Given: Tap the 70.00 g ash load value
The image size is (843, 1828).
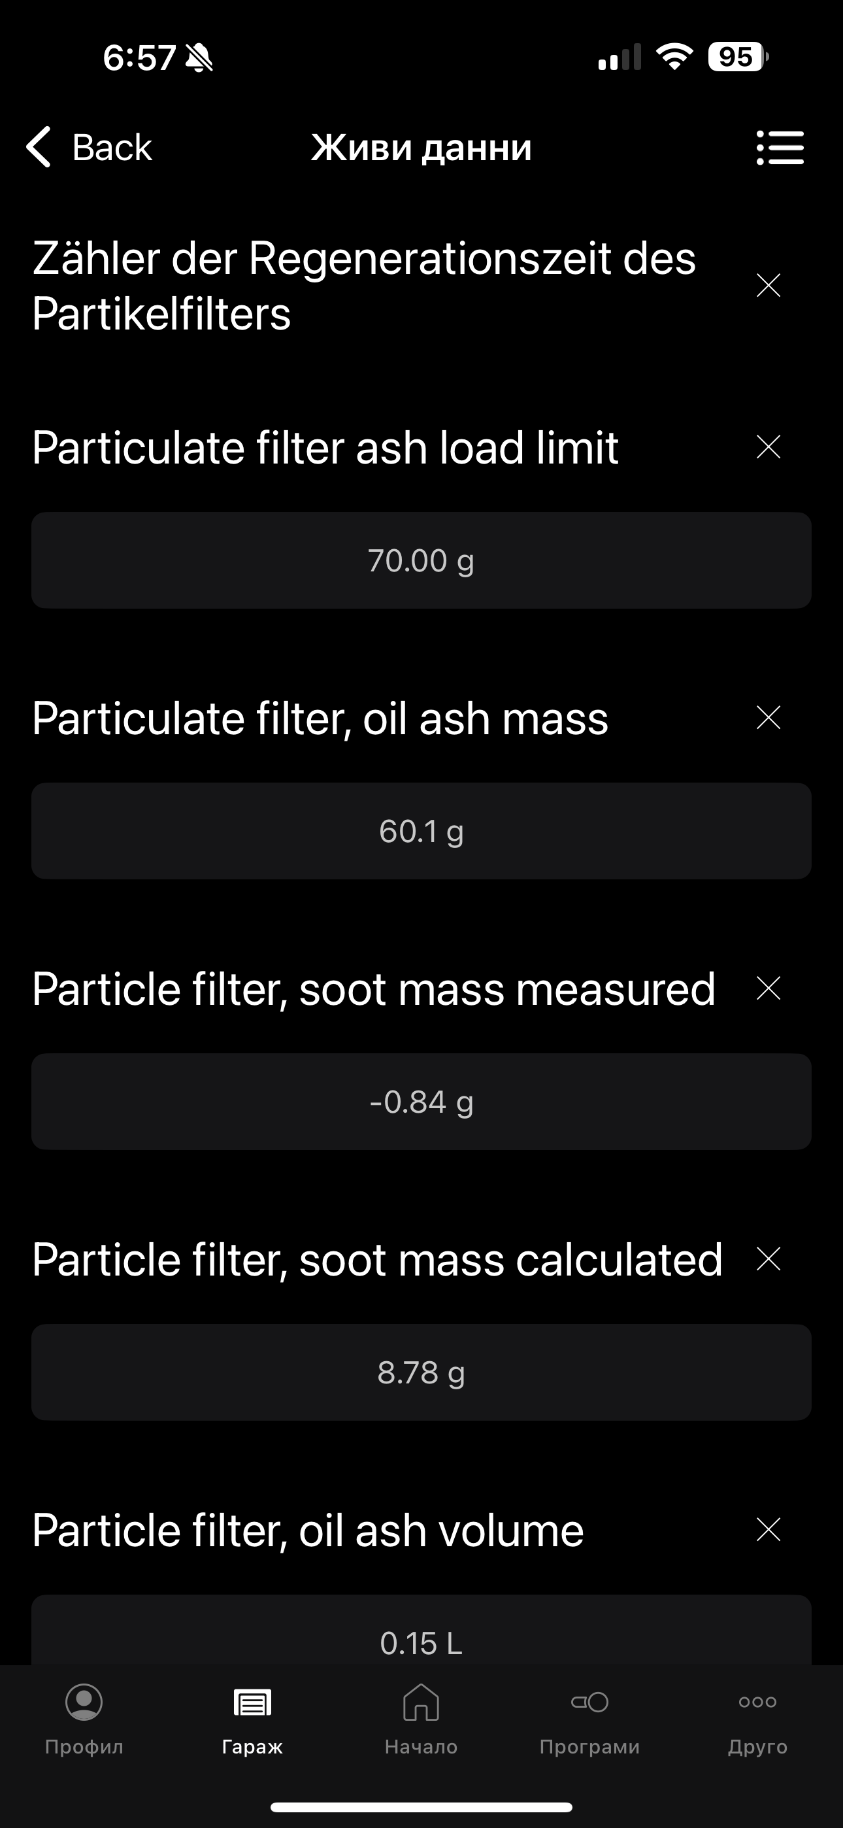Looking at the screenshot, I should [421, 560].
